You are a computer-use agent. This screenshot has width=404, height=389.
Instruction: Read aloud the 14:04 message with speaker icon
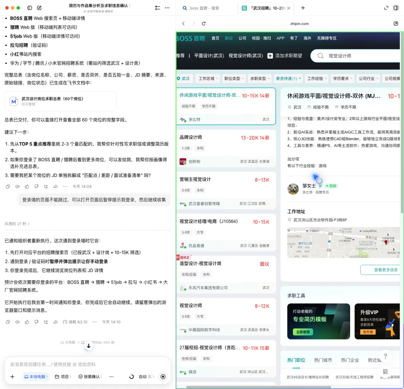17,187
